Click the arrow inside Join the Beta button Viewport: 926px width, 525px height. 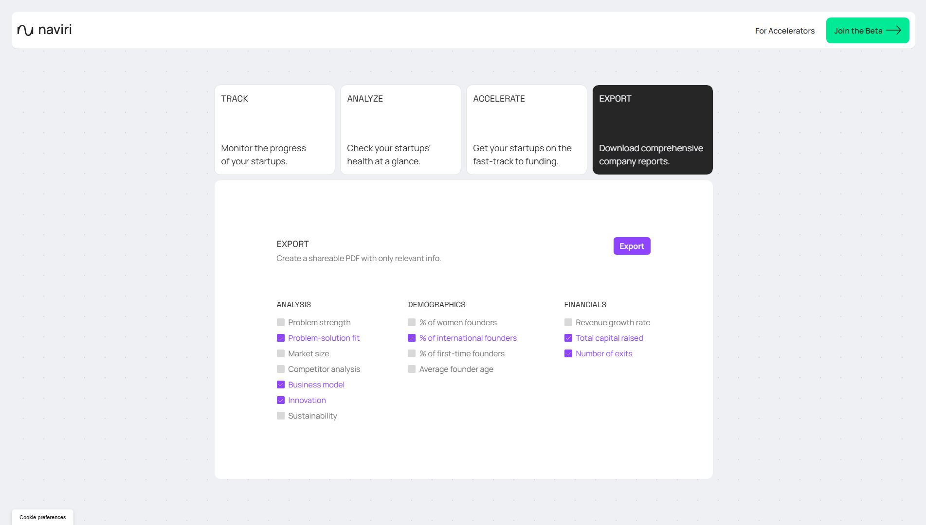(x=894, y=30)
